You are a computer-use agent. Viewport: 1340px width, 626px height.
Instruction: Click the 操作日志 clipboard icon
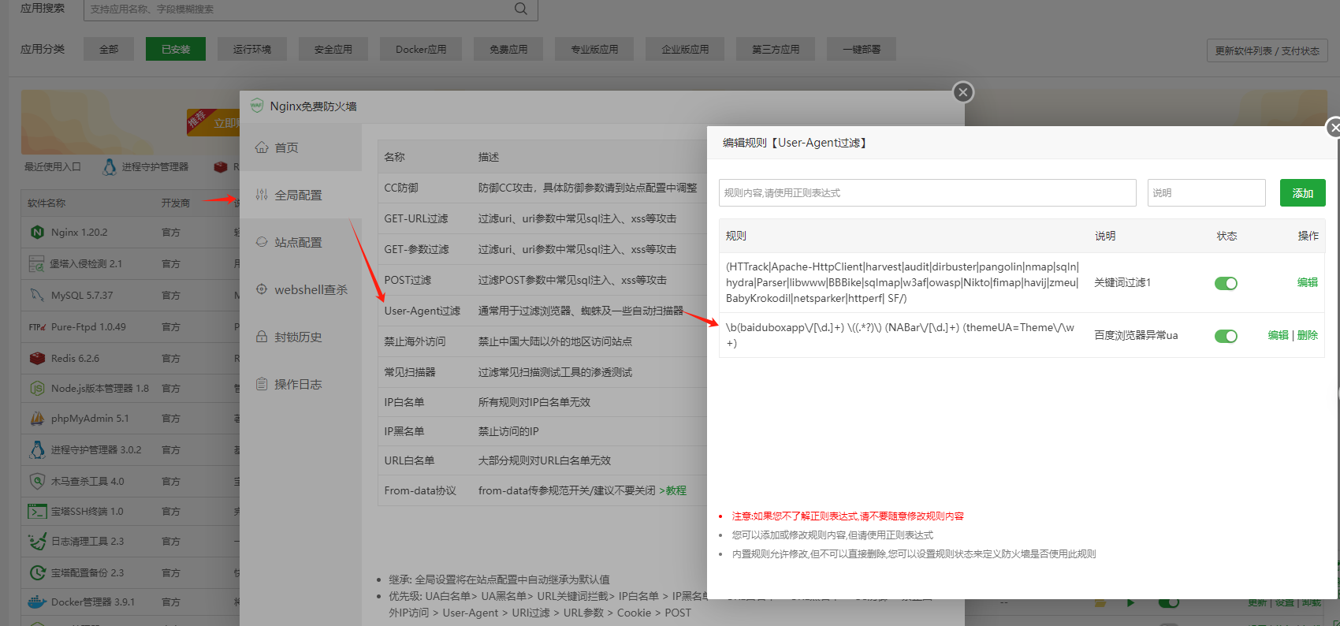tap(262, 384)
